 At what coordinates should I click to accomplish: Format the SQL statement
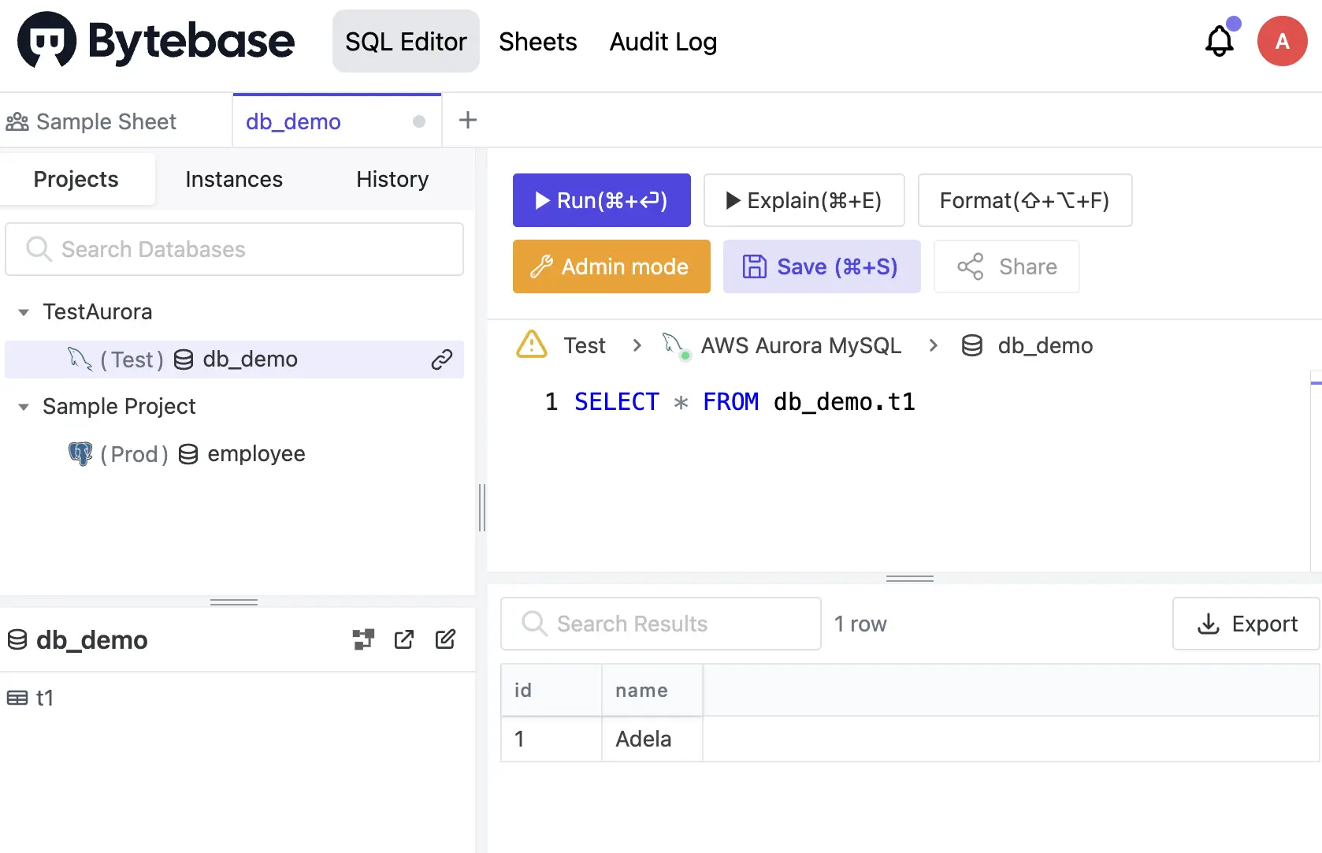[1025, 200]
